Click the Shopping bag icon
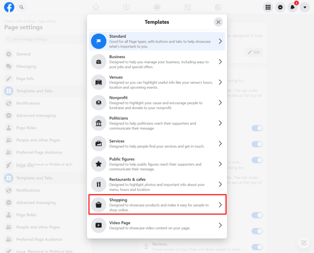314x253 pixels. coord(99,205)
